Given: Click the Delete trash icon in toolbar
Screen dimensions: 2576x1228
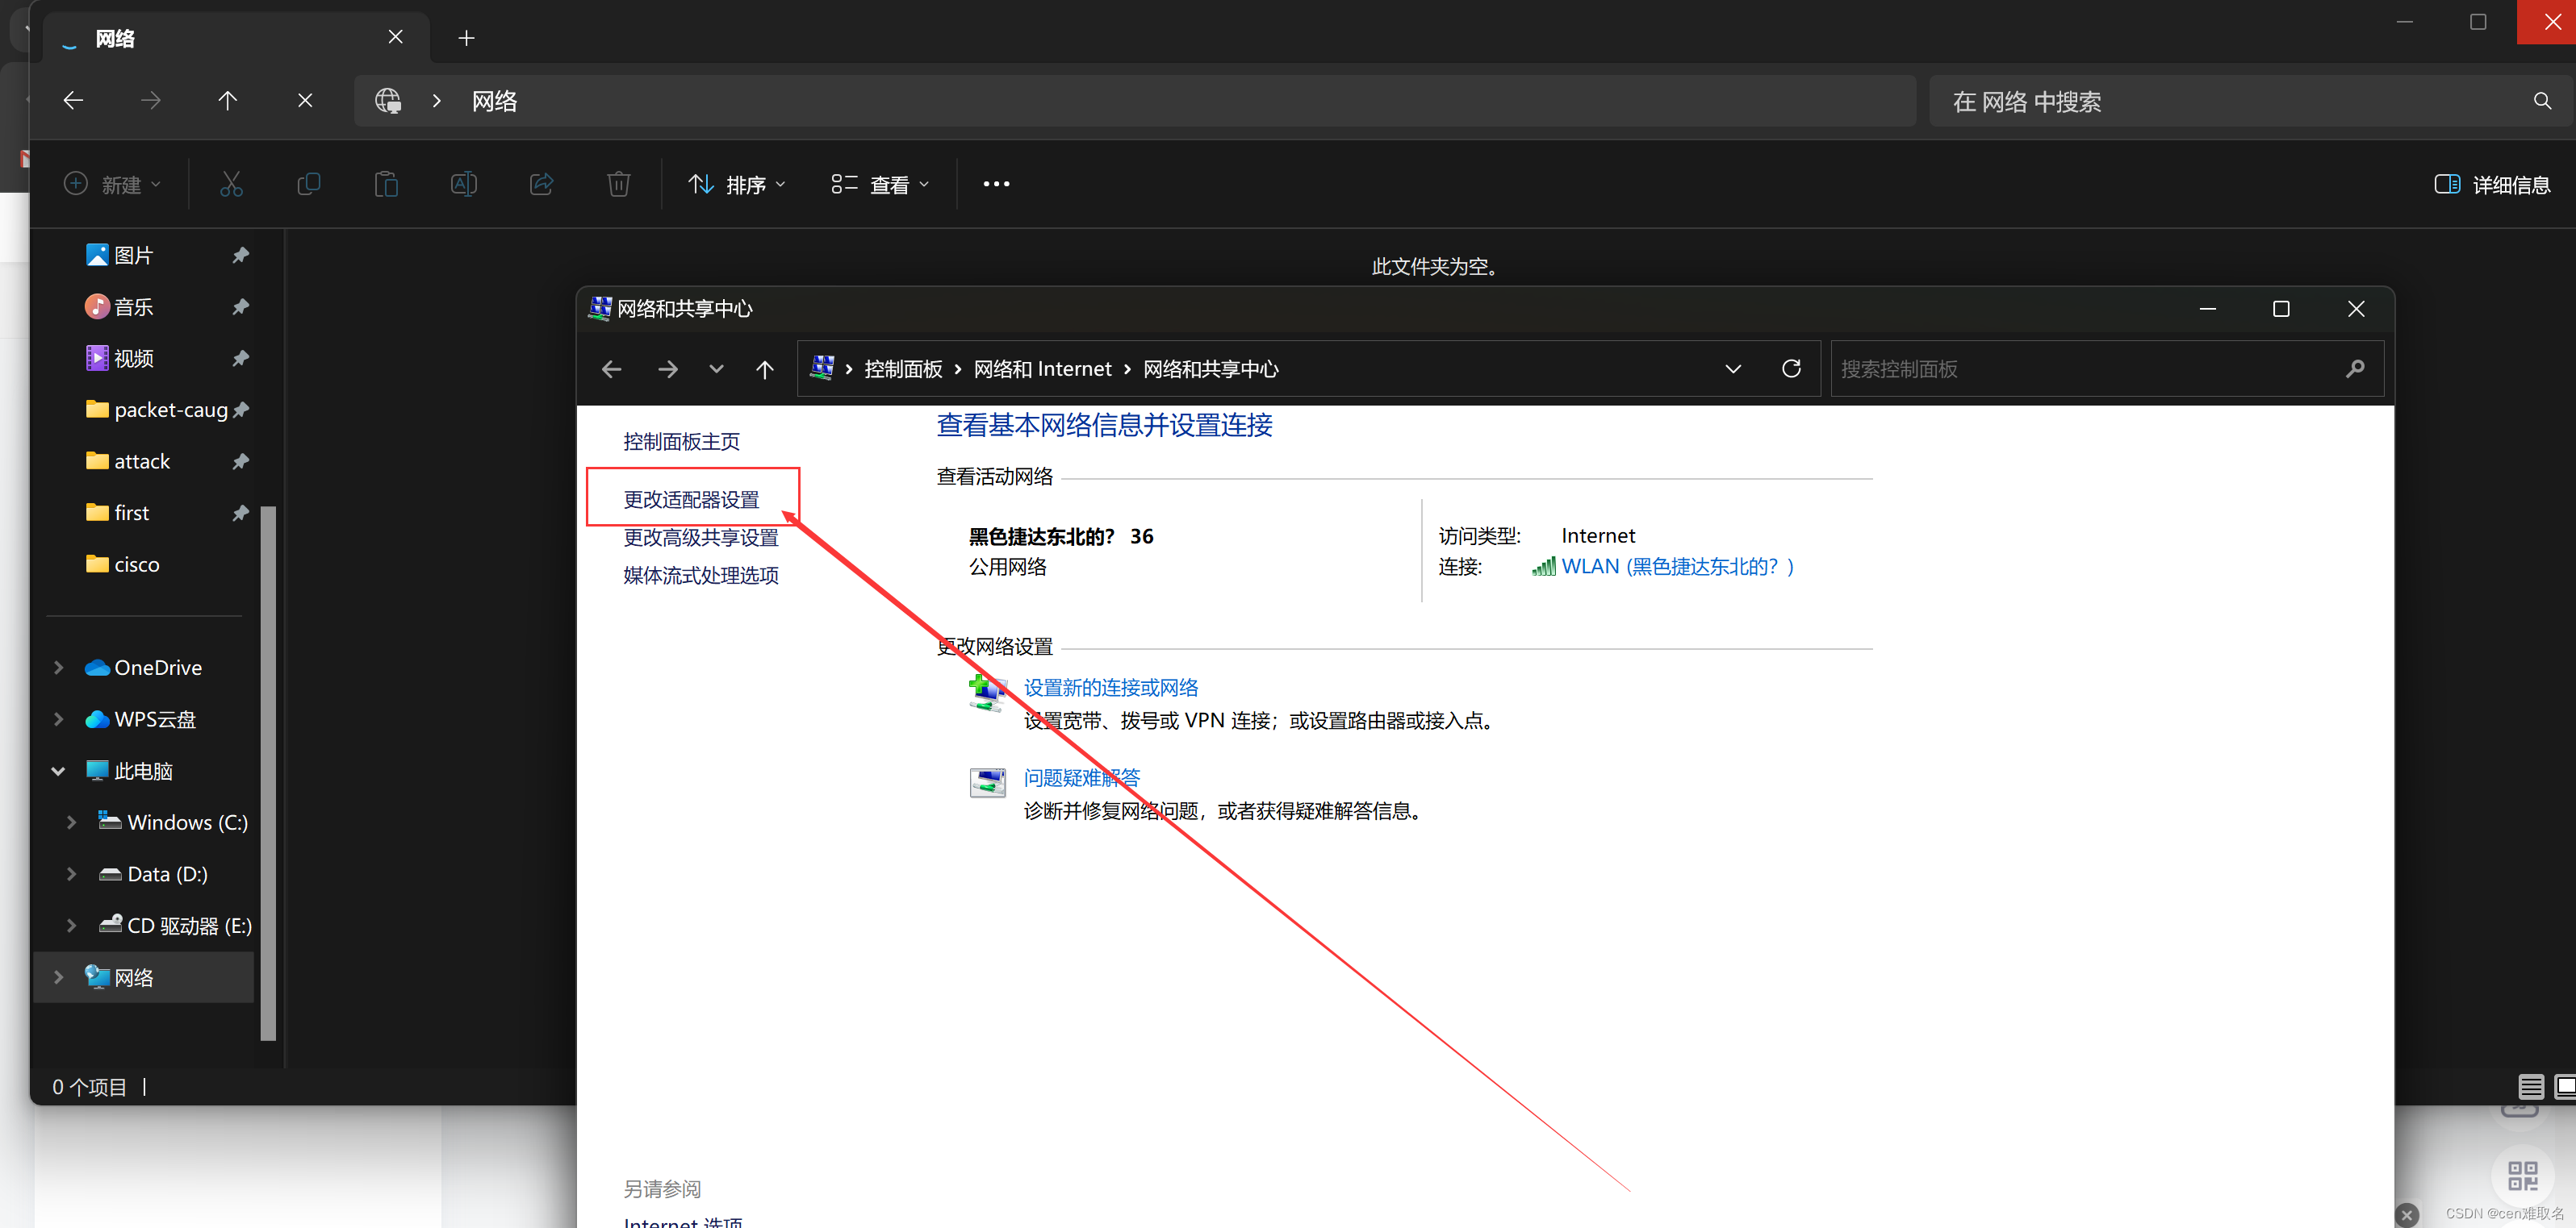Looking at the screenshot, I should pyautogui.click(x=619, y=184).
